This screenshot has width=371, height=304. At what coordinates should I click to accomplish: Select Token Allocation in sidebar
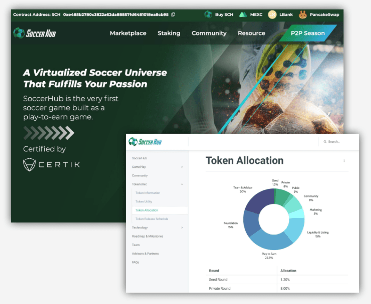coord(147,210)
